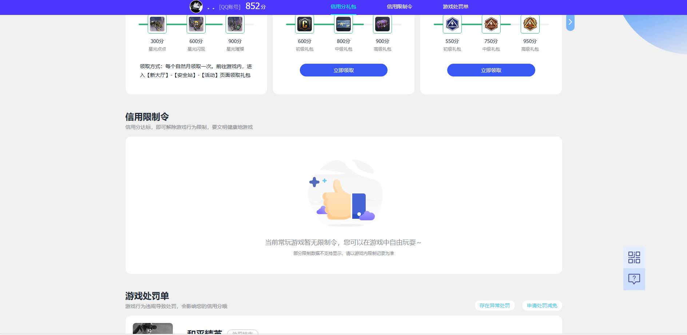Click the 信用限制令 section heading

point(147,117)
